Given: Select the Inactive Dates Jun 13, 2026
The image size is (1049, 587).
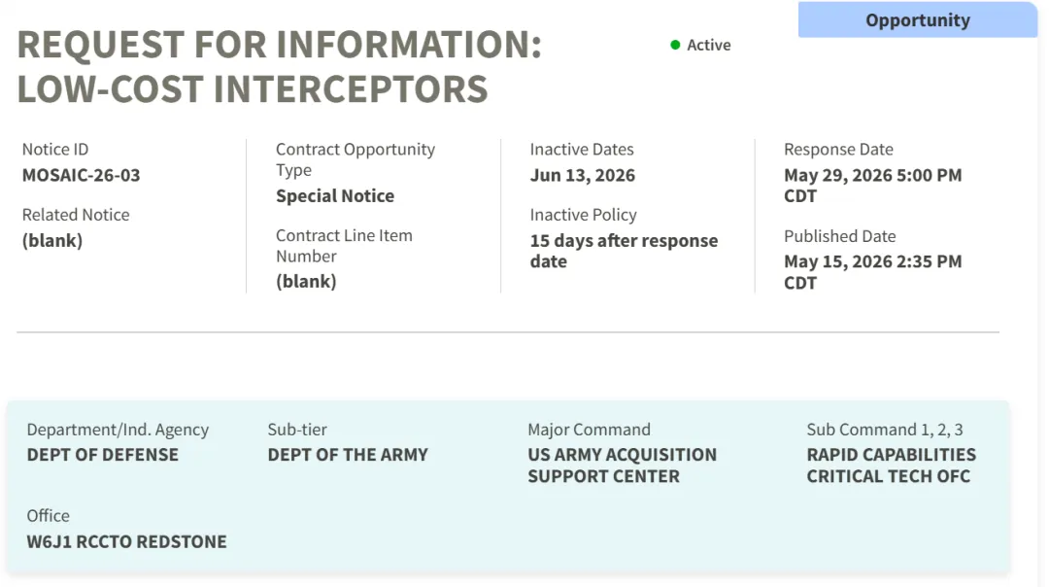Looking at the screenshot, I should coord(583,175).
